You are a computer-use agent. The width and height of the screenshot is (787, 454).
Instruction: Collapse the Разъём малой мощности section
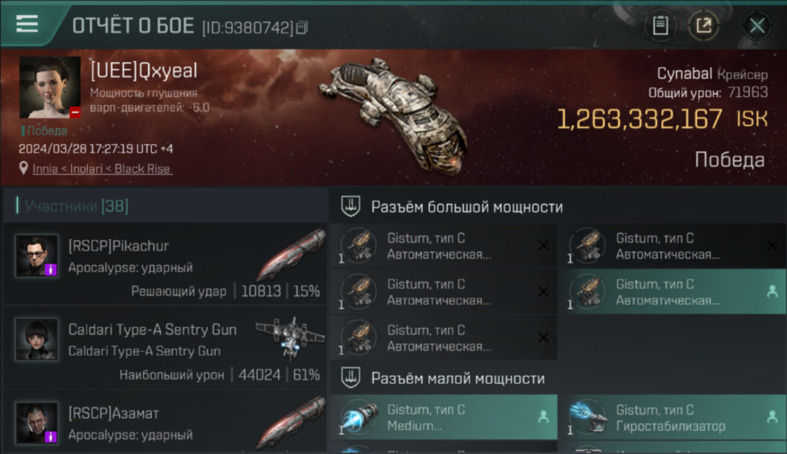351,378
